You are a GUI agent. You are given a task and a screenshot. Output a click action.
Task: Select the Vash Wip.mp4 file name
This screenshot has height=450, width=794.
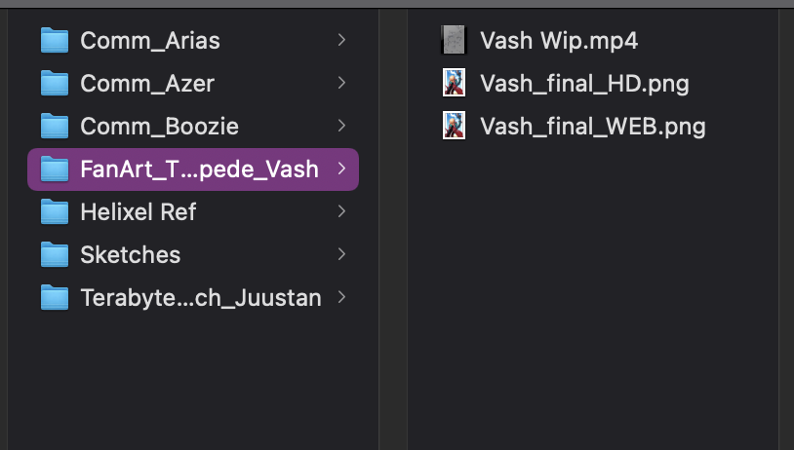point(559,41)
